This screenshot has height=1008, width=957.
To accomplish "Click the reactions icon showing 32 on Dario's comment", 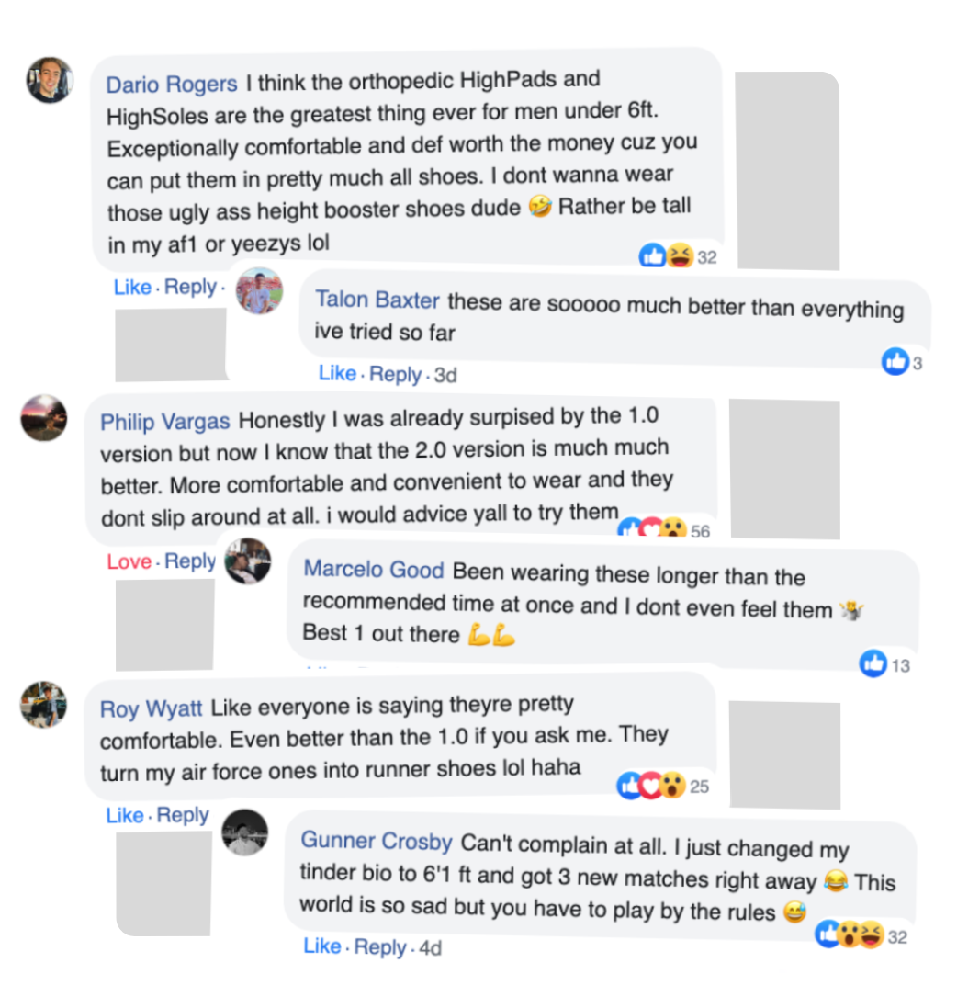I will (678, 255).
